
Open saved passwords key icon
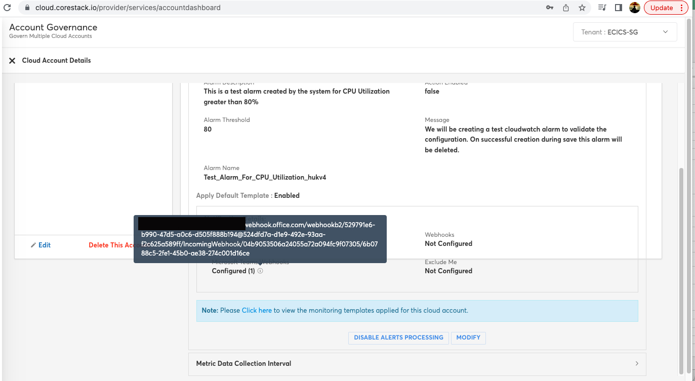[550, 8]
